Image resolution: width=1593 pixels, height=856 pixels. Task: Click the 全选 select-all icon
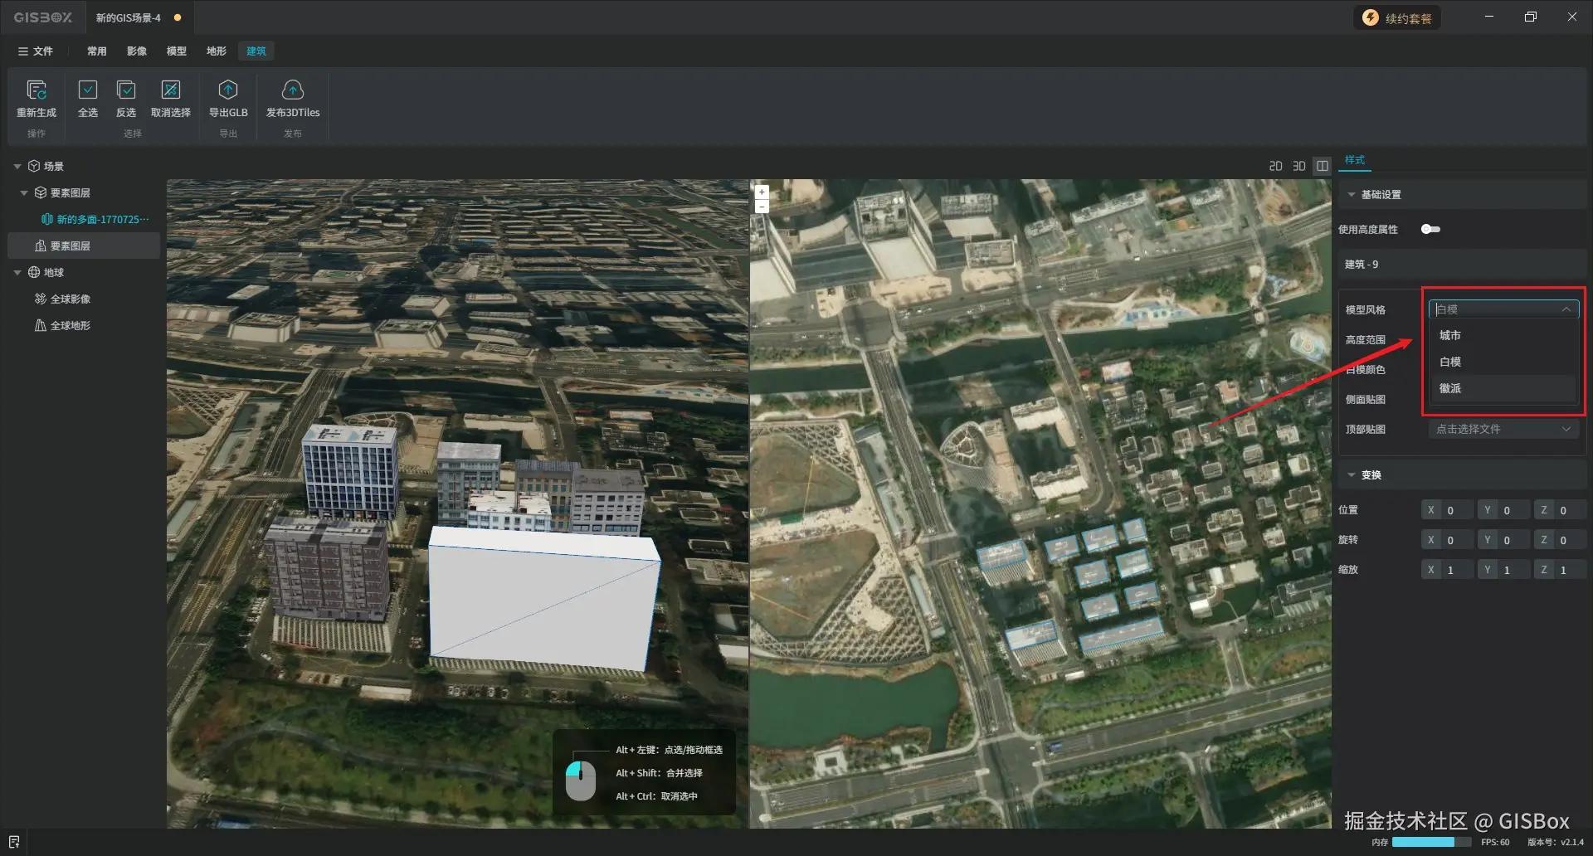(88, 90)
